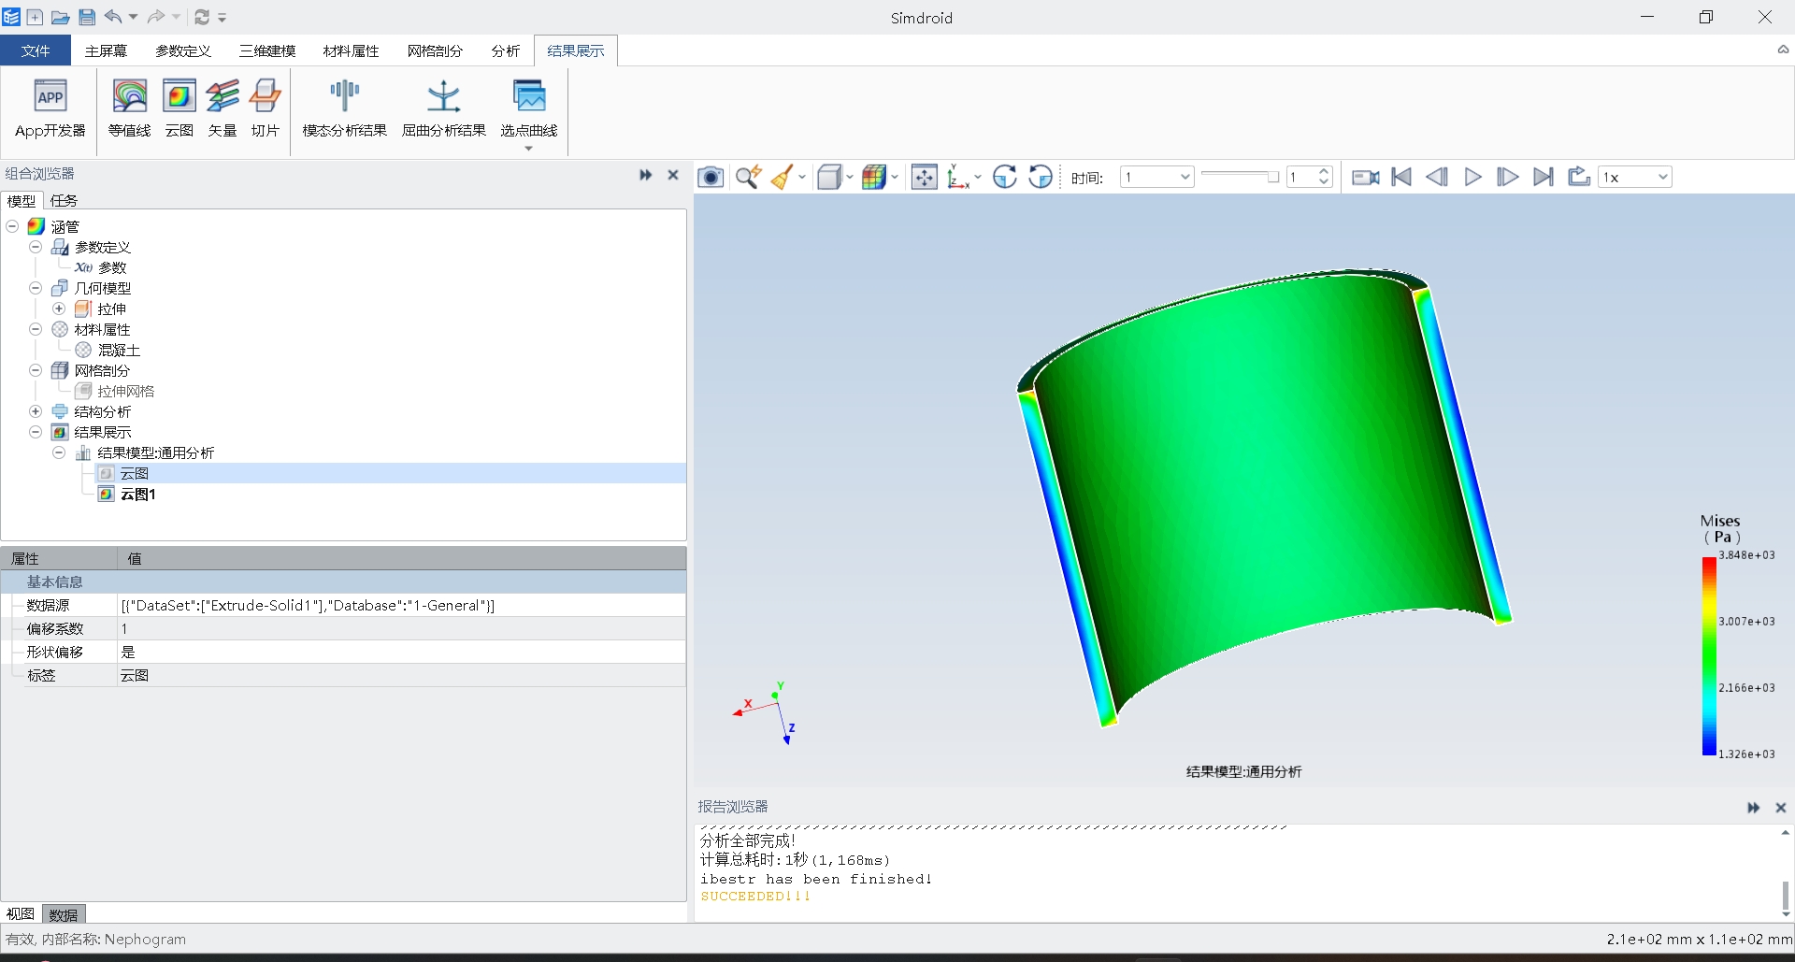Click the 3D cube view icon
This screenshot has width=1795, height=962.
click(x=828, y=177)
